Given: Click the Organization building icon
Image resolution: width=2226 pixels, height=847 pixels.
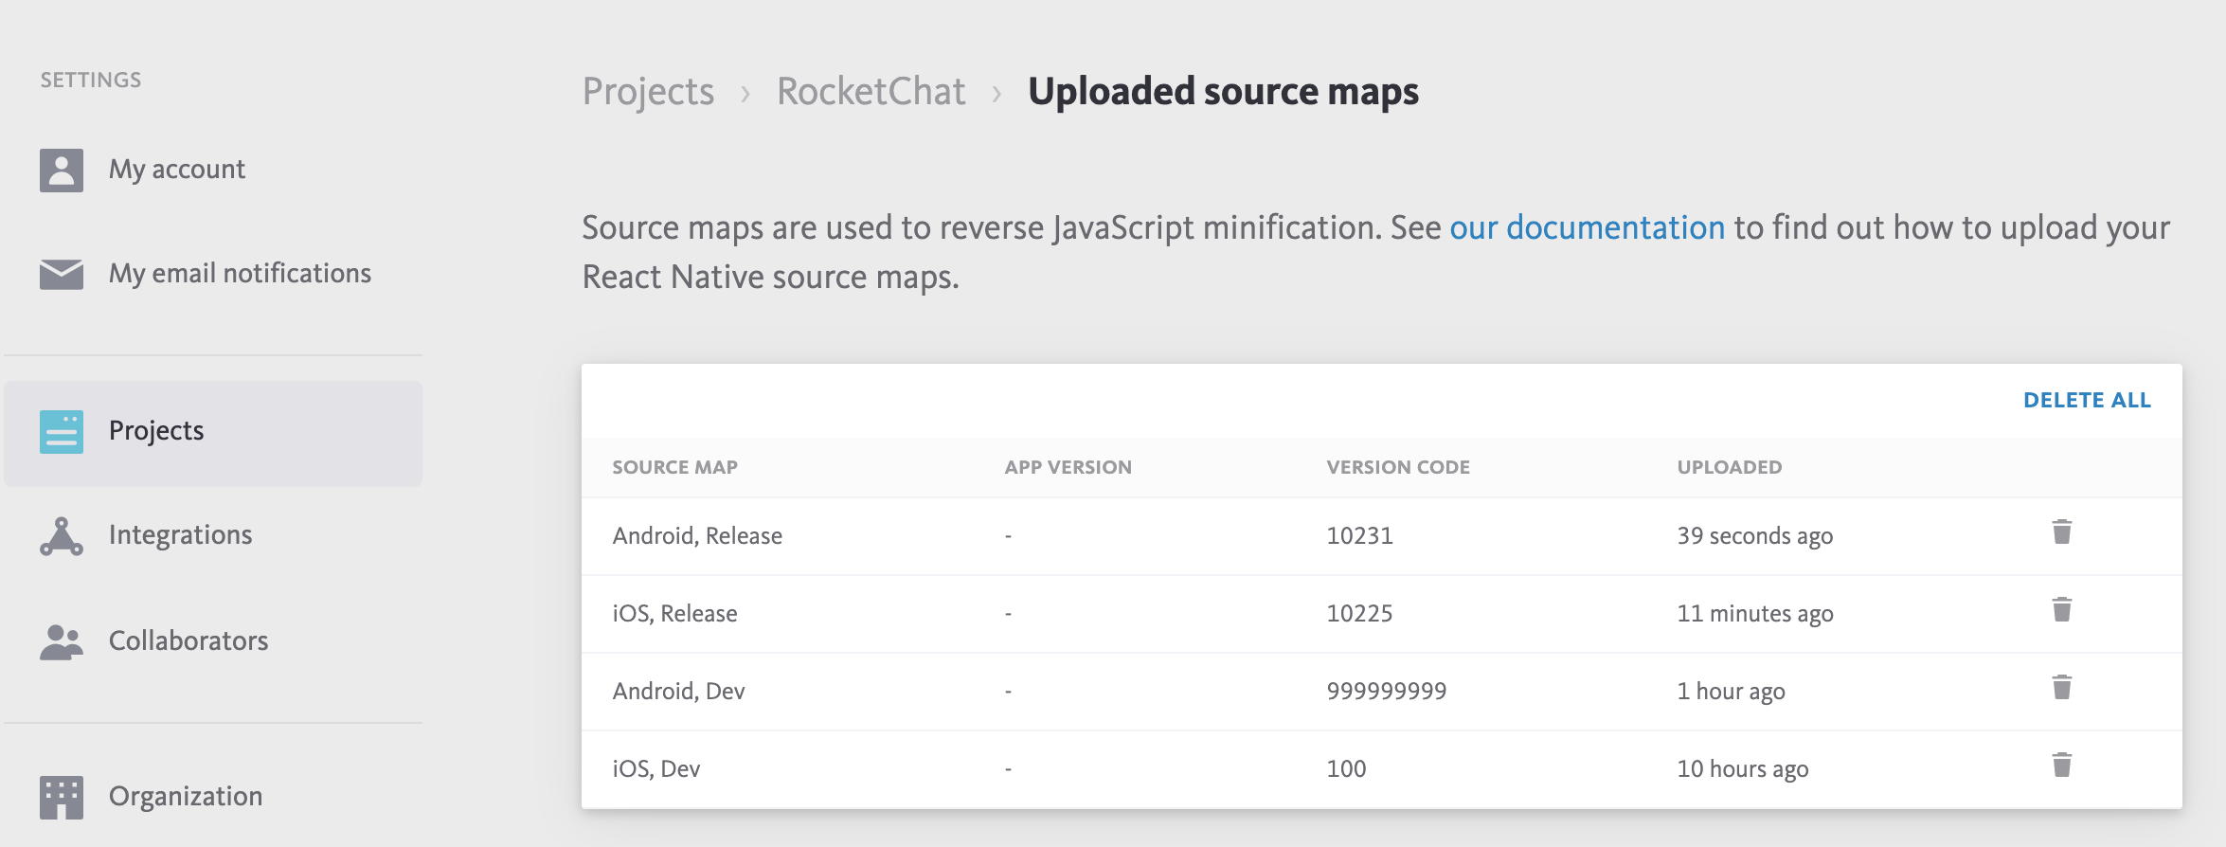Looking at the screenshot, I should (x=62, y=797).
